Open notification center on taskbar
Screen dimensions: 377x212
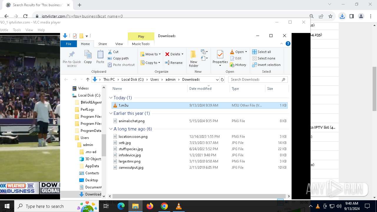point(367,206)
